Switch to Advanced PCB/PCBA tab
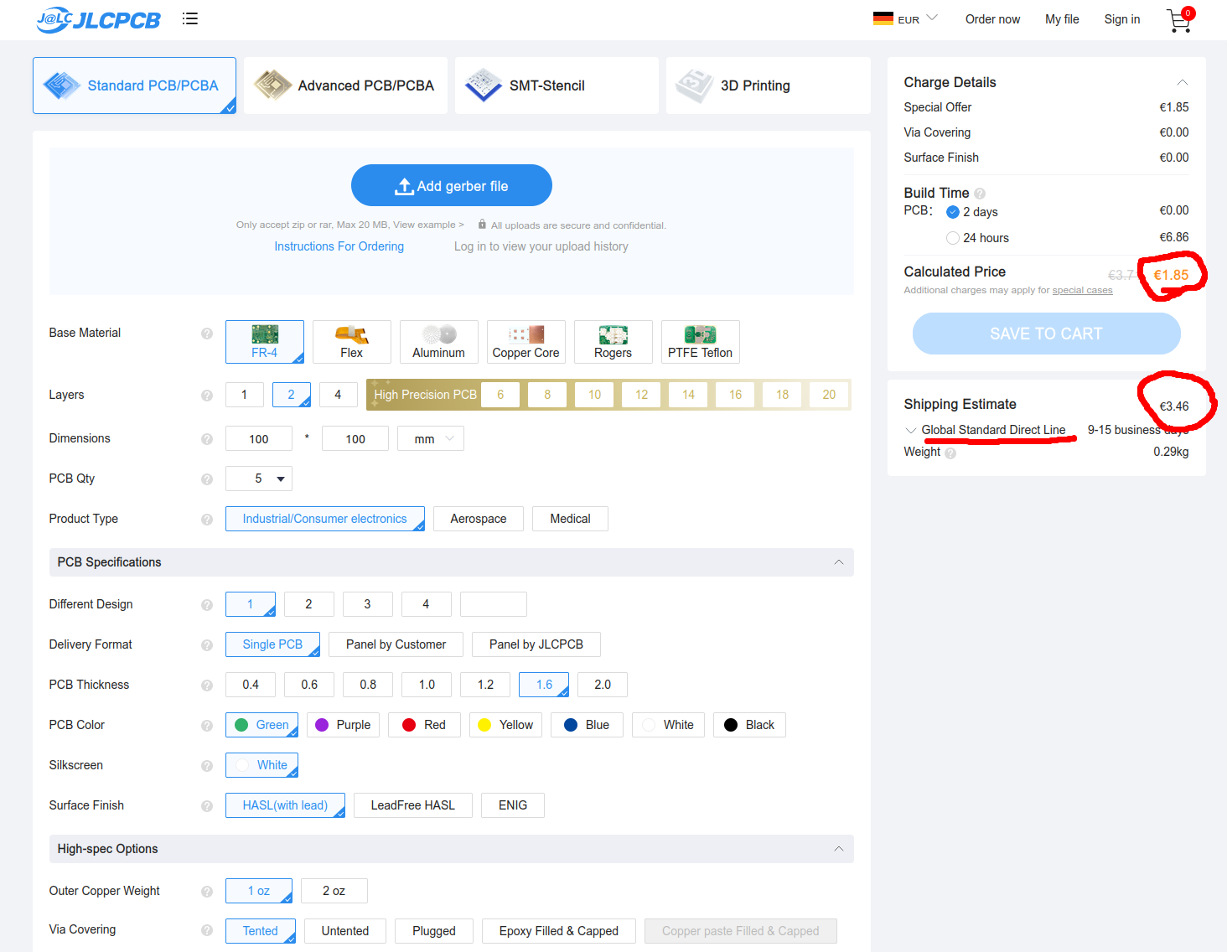 (345, 85)
